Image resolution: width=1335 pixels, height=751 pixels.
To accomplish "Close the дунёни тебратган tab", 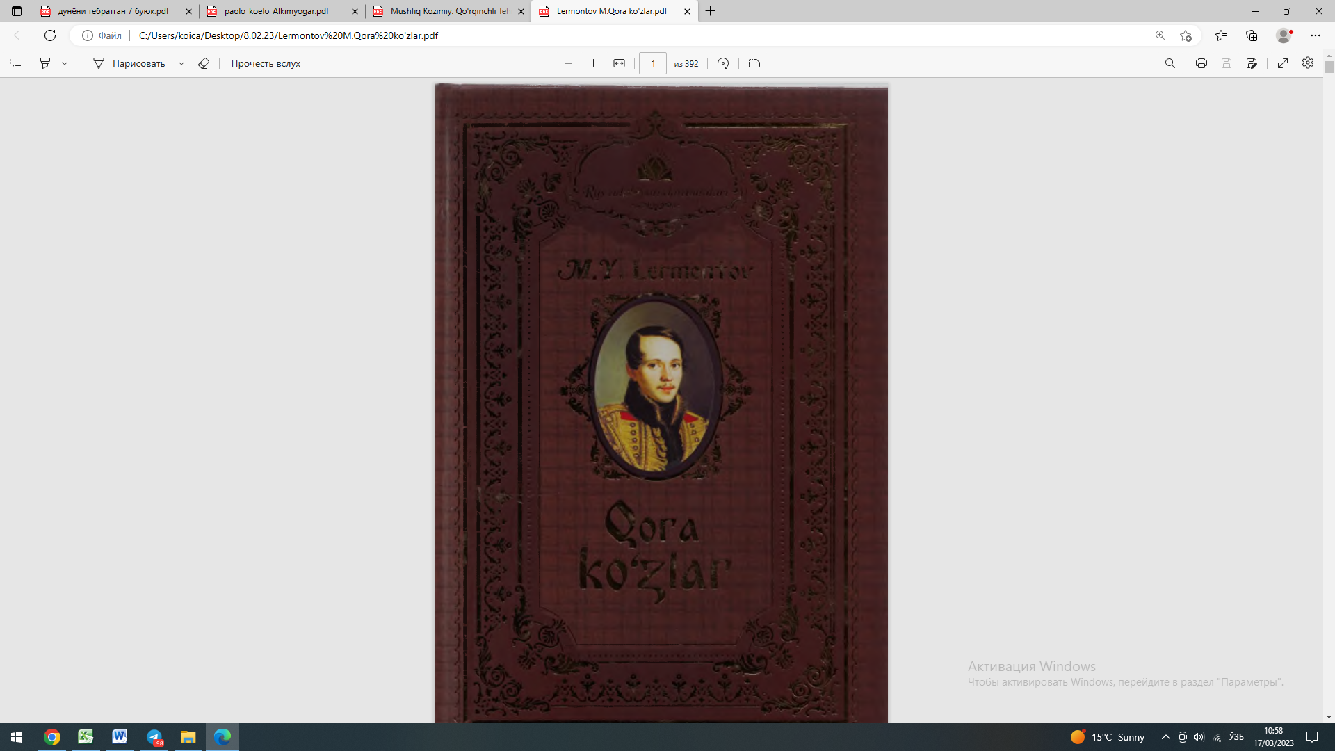I will [188, 11].
